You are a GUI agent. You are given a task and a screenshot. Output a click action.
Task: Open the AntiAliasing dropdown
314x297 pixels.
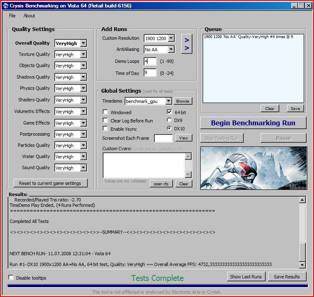(171, 49)
